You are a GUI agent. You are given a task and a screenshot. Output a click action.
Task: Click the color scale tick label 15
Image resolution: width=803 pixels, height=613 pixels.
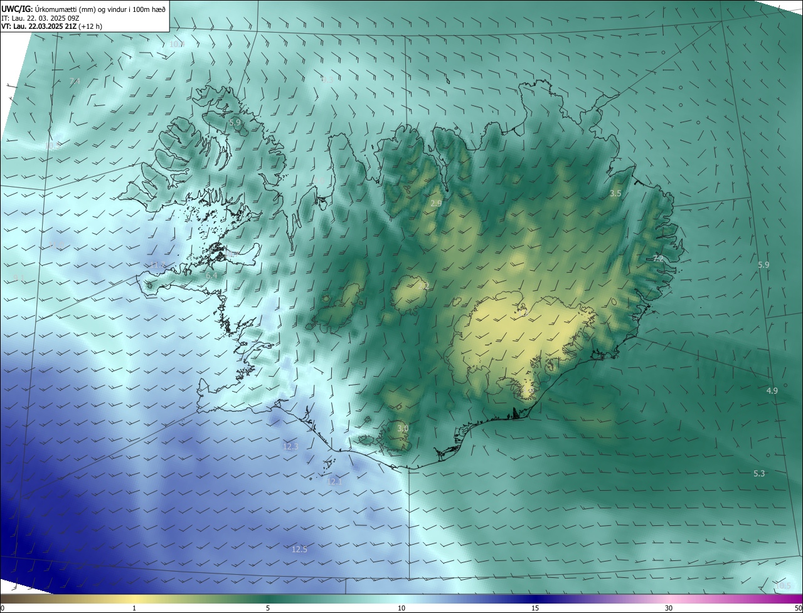535,608
